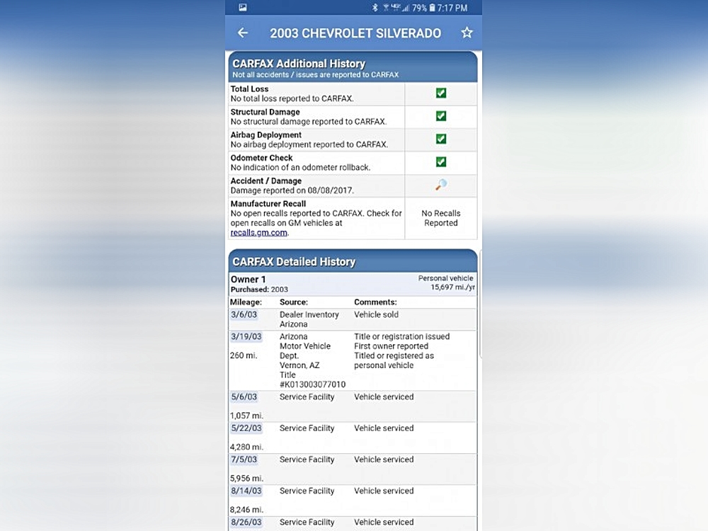Tap 'Purchased: 2003' text
This screenshot has width=708, height=531.
tap(259, 290)
